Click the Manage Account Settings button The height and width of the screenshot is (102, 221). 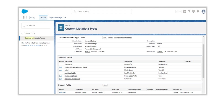(123, 38)
